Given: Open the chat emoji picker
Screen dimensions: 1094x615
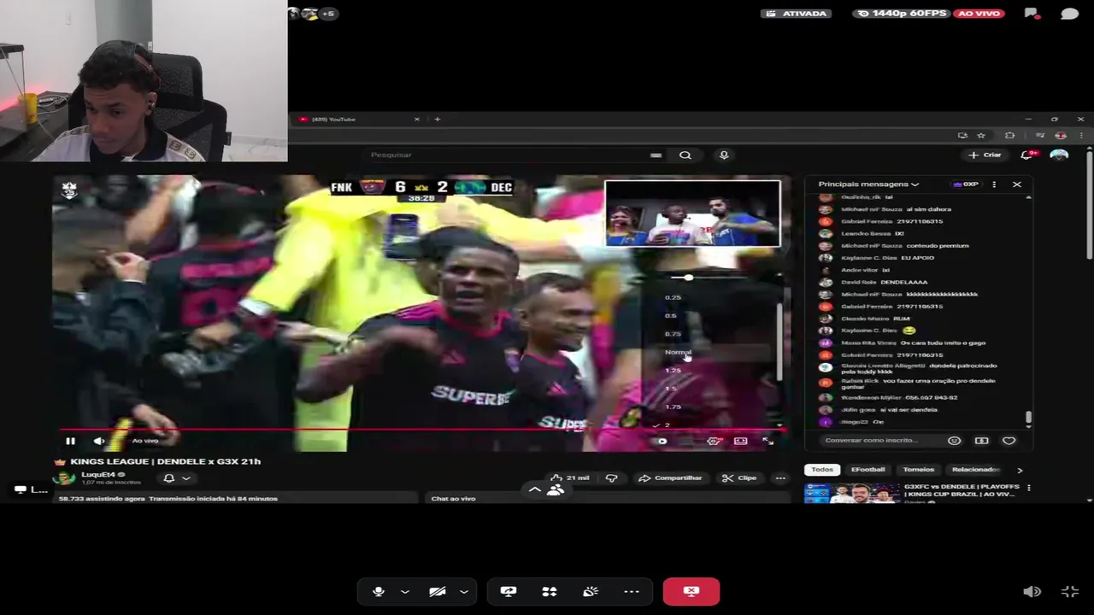Looking at the screenshot, I should [x=954, y=441].
